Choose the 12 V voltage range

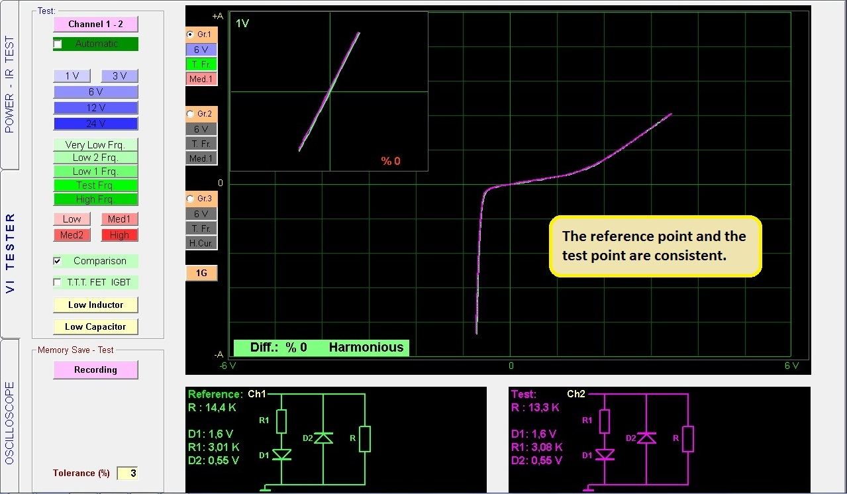[x=95, y=108]
